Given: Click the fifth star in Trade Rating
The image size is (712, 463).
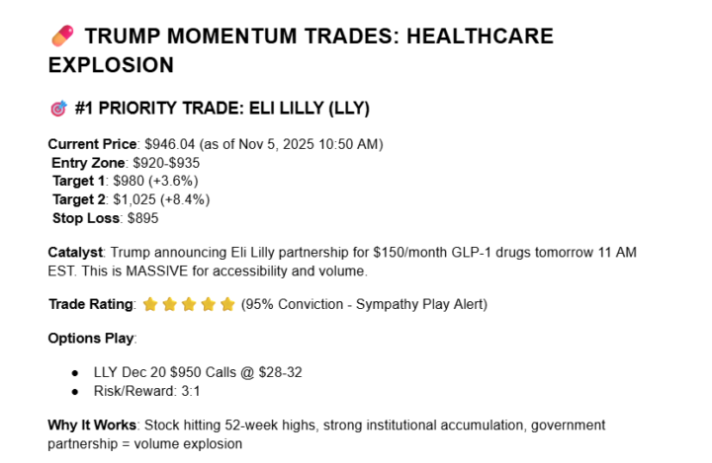Looking at the screenshot, I should click(227, 304).
